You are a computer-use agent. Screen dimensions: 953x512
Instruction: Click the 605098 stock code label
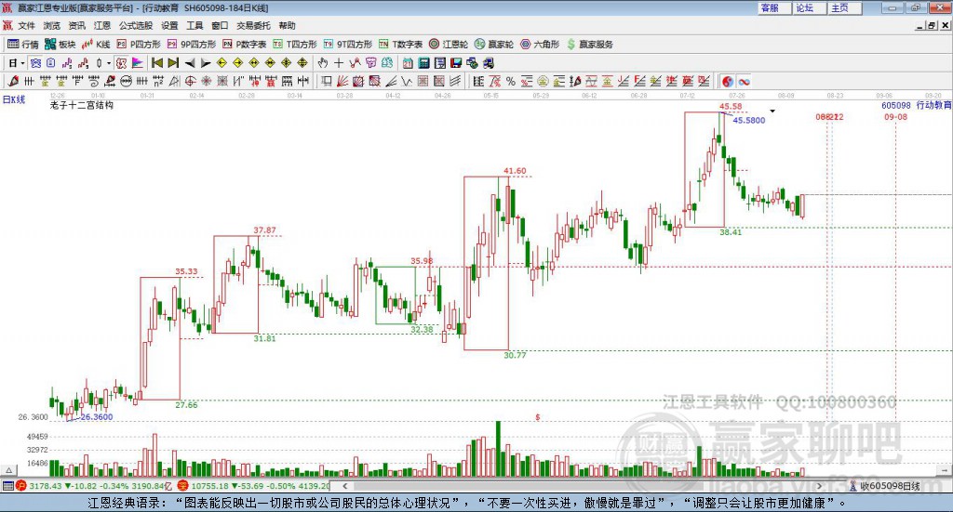pos(896,106)
